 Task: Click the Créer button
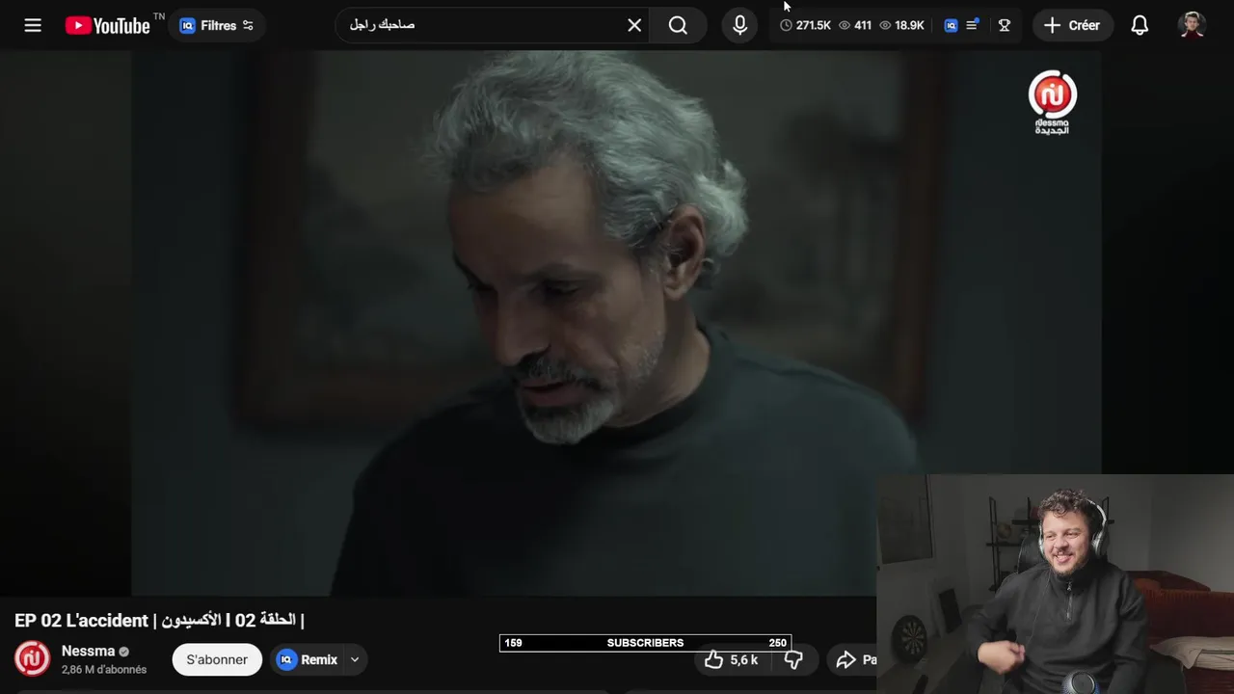[1073, 25]
